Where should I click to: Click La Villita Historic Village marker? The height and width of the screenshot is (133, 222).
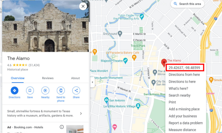[138, 106]
